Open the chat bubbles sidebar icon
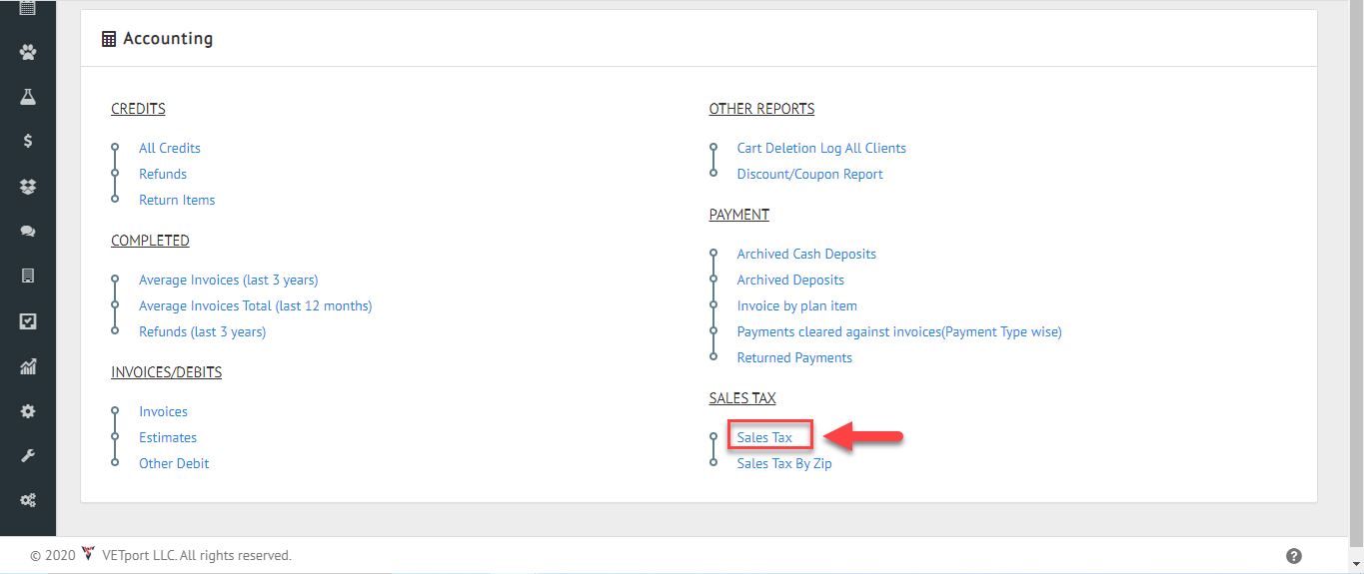The height and width of the screenshot is (574, 1364). (28, 232)
